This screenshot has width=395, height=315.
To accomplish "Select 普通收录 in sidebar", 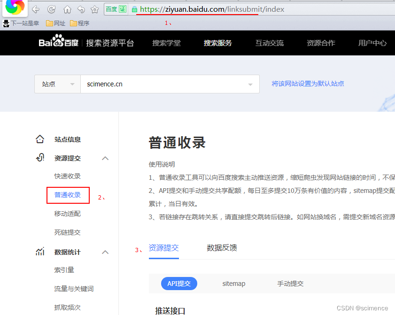I will click(x=67, y=195).
